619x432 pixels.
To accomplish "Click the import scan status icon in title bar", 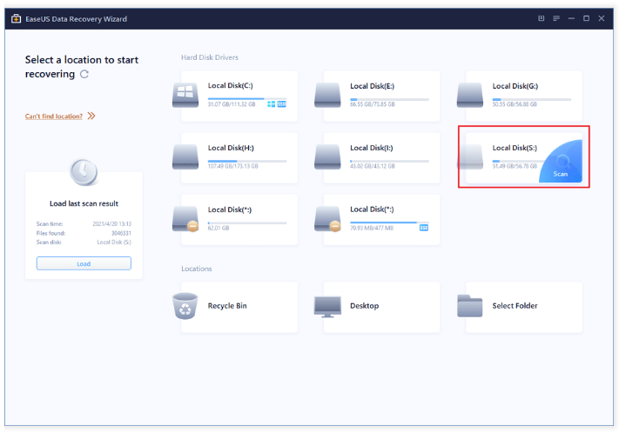I will (541, 18).
